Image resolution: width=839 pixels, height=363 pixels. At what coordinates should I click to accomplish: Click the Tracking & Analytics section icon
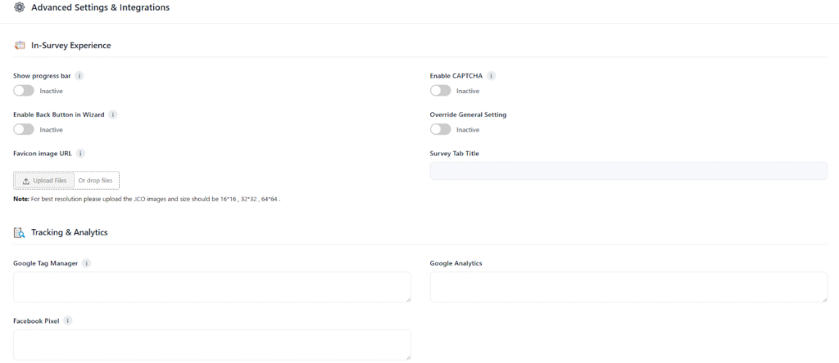(20, 232)
